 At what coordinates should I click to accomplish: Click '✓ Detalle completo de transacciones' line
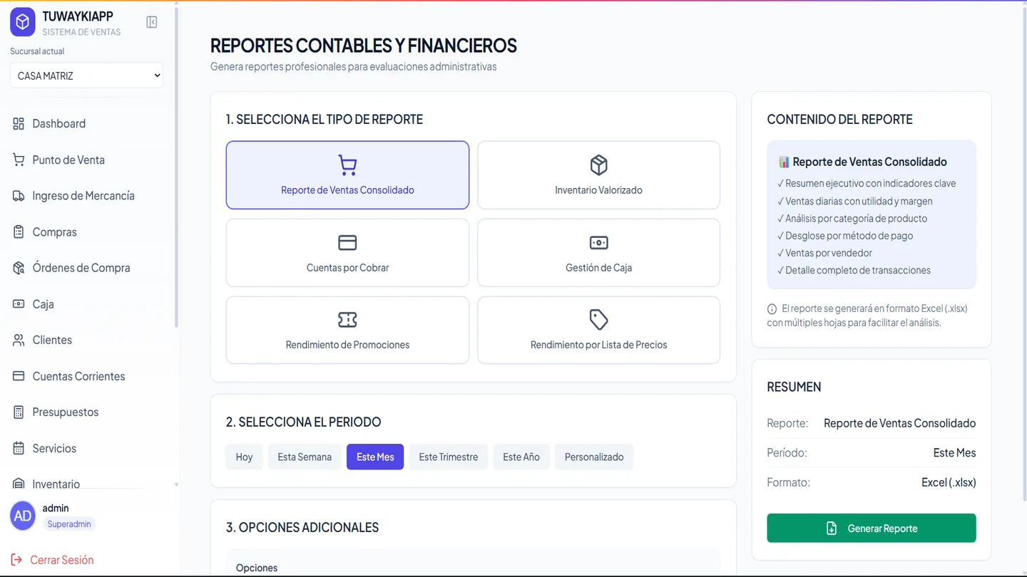(x=854, y=270)
